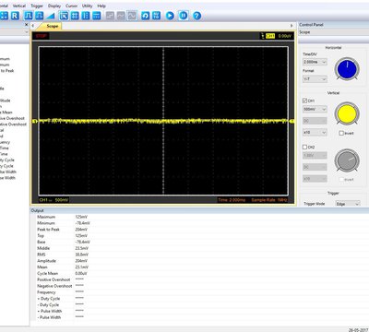This screenshot has height=332, width=369.
Task: Open the Utility menu
Action: click(x=87, y=6)
